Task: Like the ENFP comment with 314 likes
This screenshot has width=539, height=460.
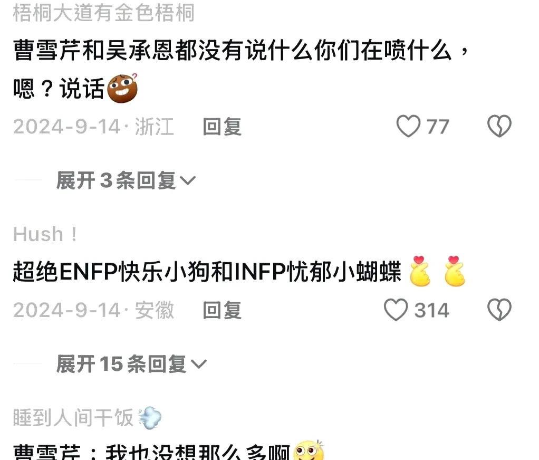Action: (396, 310)
